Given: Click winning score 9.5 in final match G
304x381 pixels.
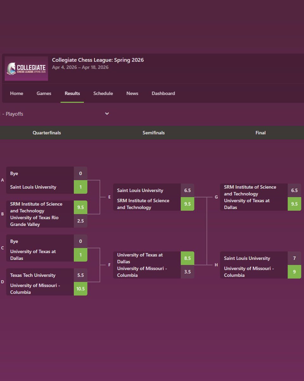Looking at the screenshot, I should click(x=294, y=204).
